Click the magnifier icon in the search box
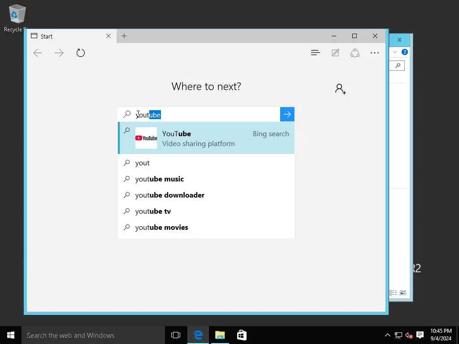This screenshot has height=344, width=459. tap(127, 114)
